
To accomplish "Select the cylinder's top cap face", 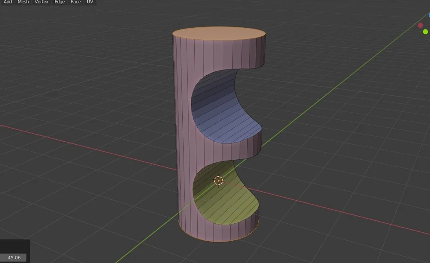I will point(219,34).
